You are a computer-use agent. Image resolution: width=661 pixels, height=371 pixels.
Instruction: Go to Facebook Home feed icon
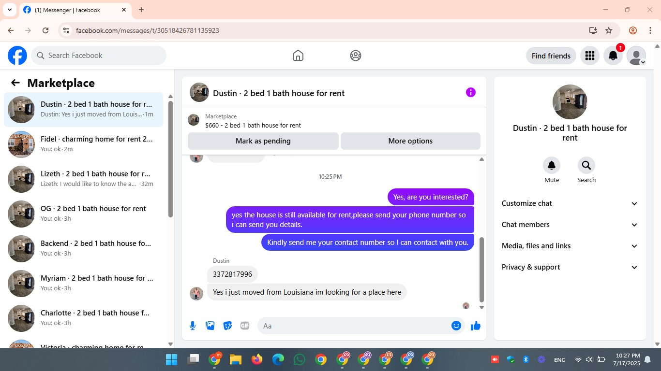pyautogui.click(x=298, y=56)
